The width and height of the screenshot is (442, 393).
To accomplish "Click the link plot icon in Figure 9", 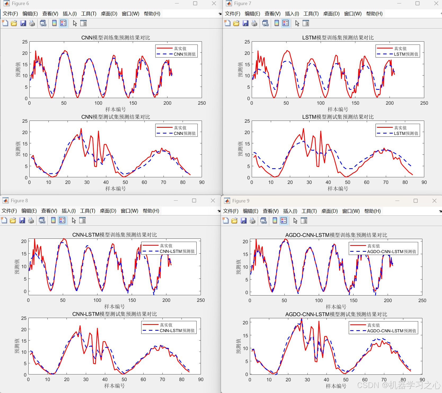I will [264, 221].
